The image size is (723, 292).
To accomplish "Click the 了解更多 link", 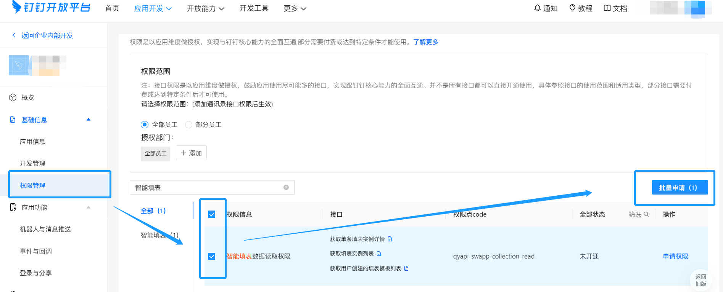I will coord(426,42).
